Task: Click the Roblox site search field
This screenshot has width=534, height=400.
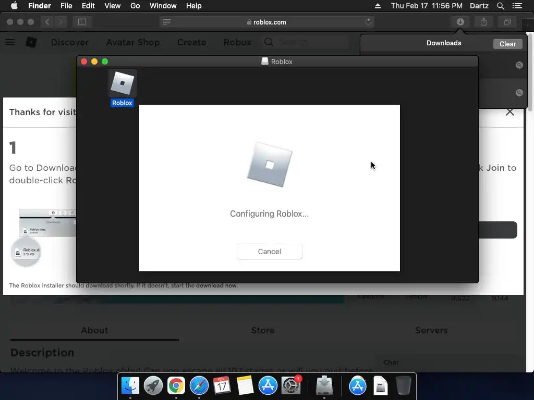Action: point(307,42)
